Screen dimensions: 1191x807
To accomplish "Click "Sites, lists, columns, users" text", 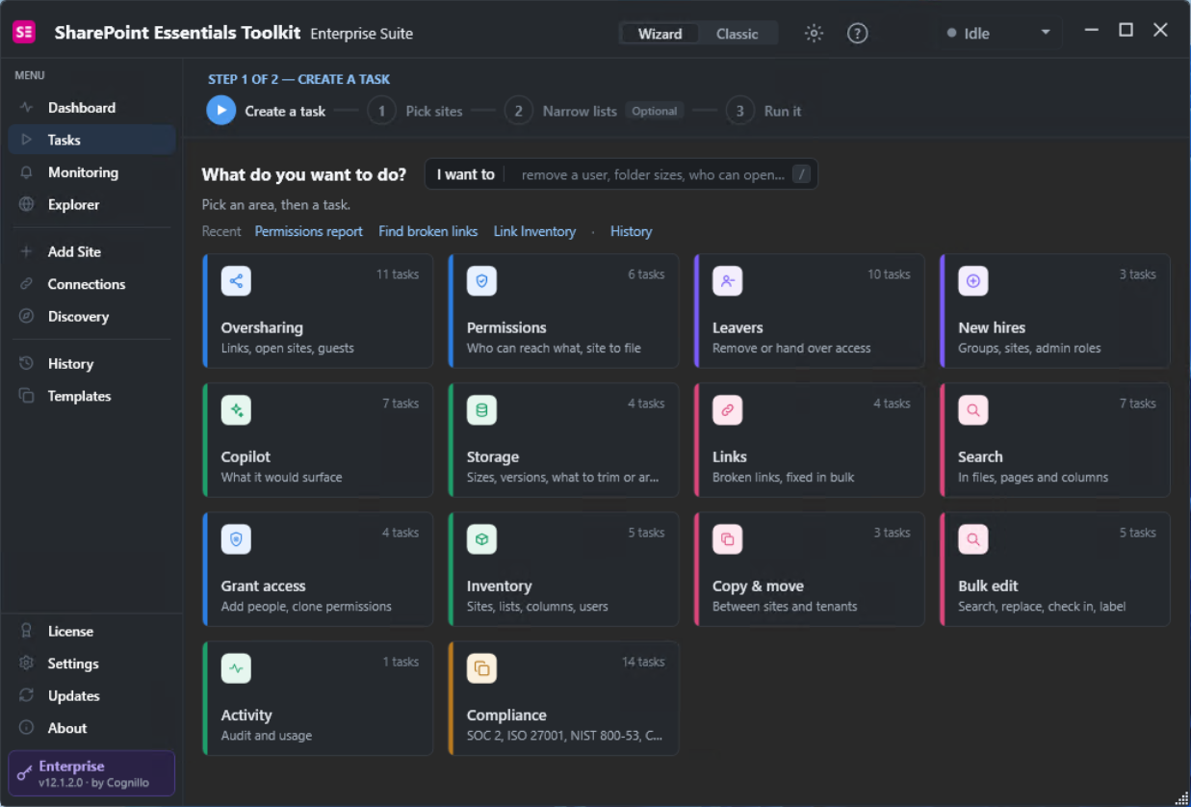I will tap(537, 607).
